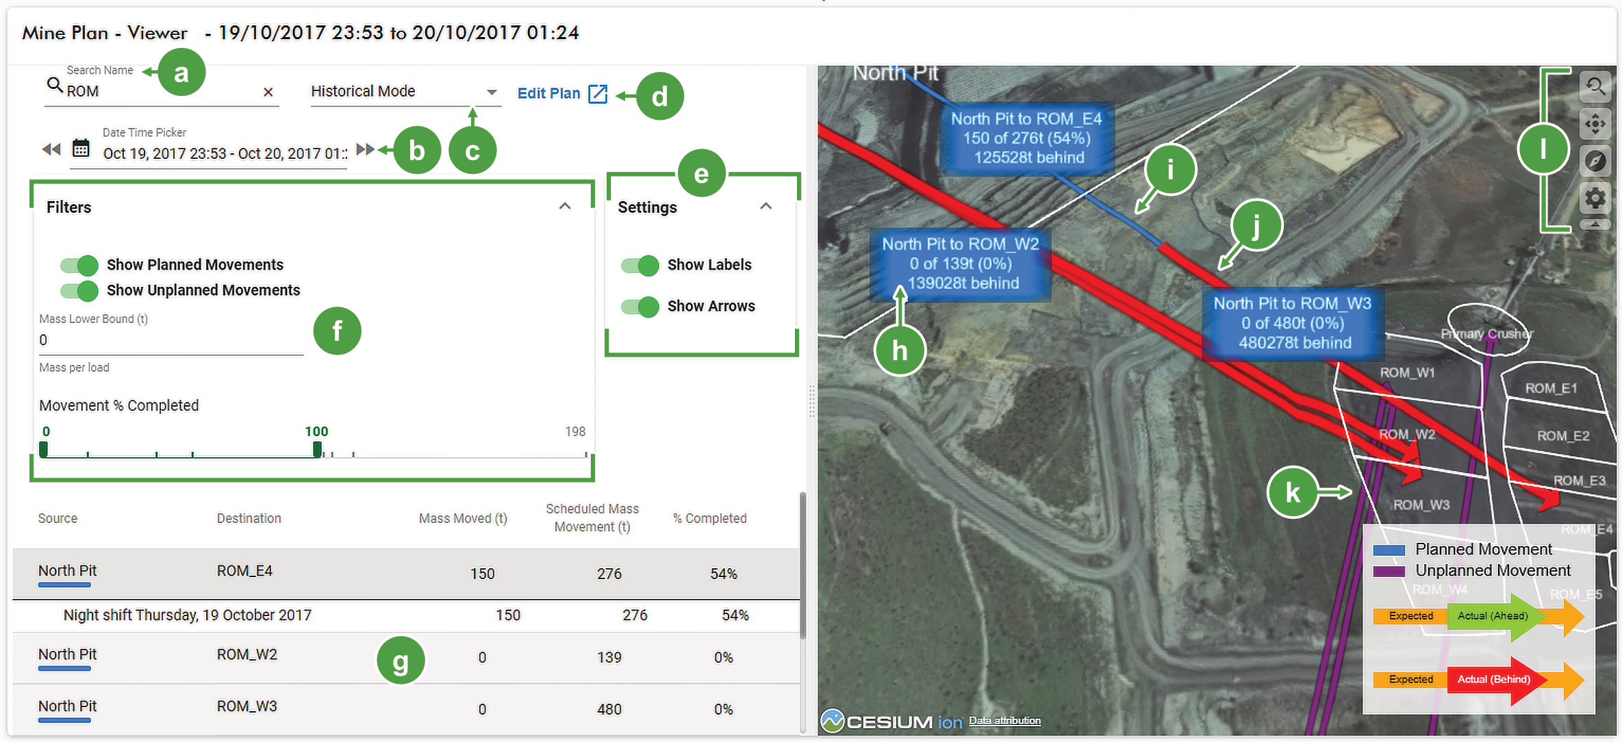
Task: Click the North Pit to ROM_W3 map label
Action: coord(1293,323)
